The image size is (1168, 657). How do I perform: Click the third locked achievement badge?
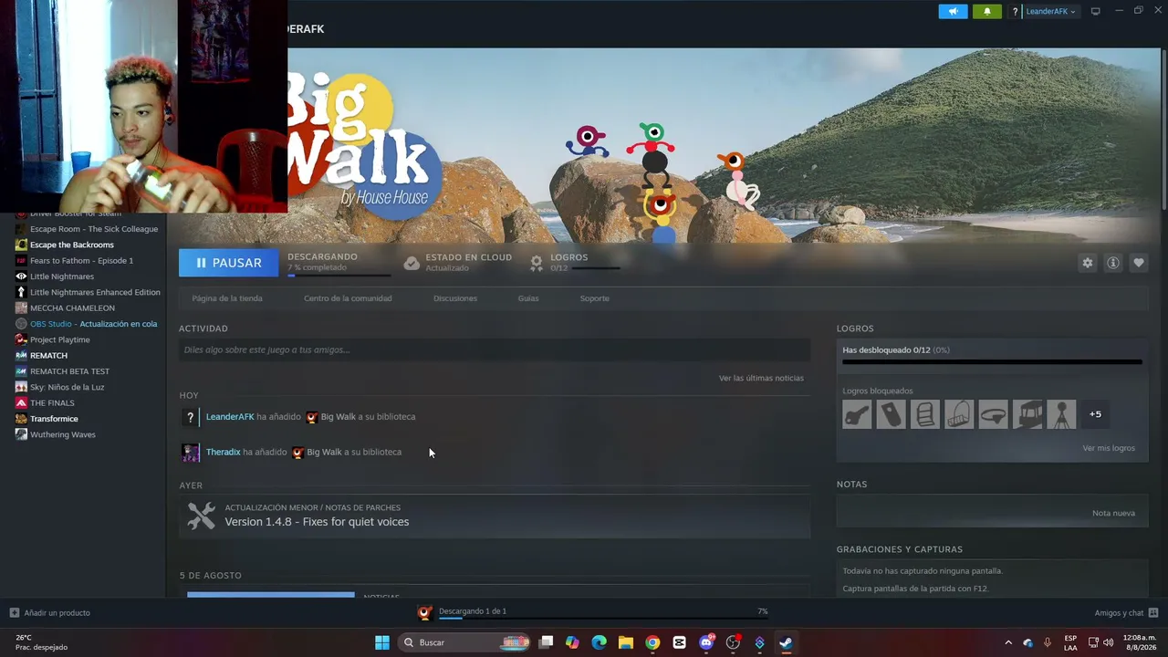(x=924, y=414)
